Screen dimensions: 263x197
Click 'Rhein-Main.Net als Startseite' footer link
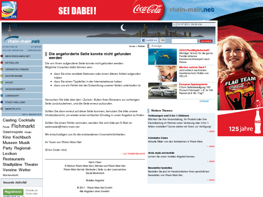tap(80, 170)
